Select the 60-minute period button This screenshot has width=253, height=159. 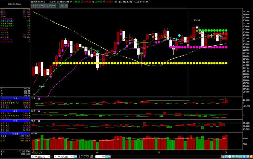pos(54,5)
